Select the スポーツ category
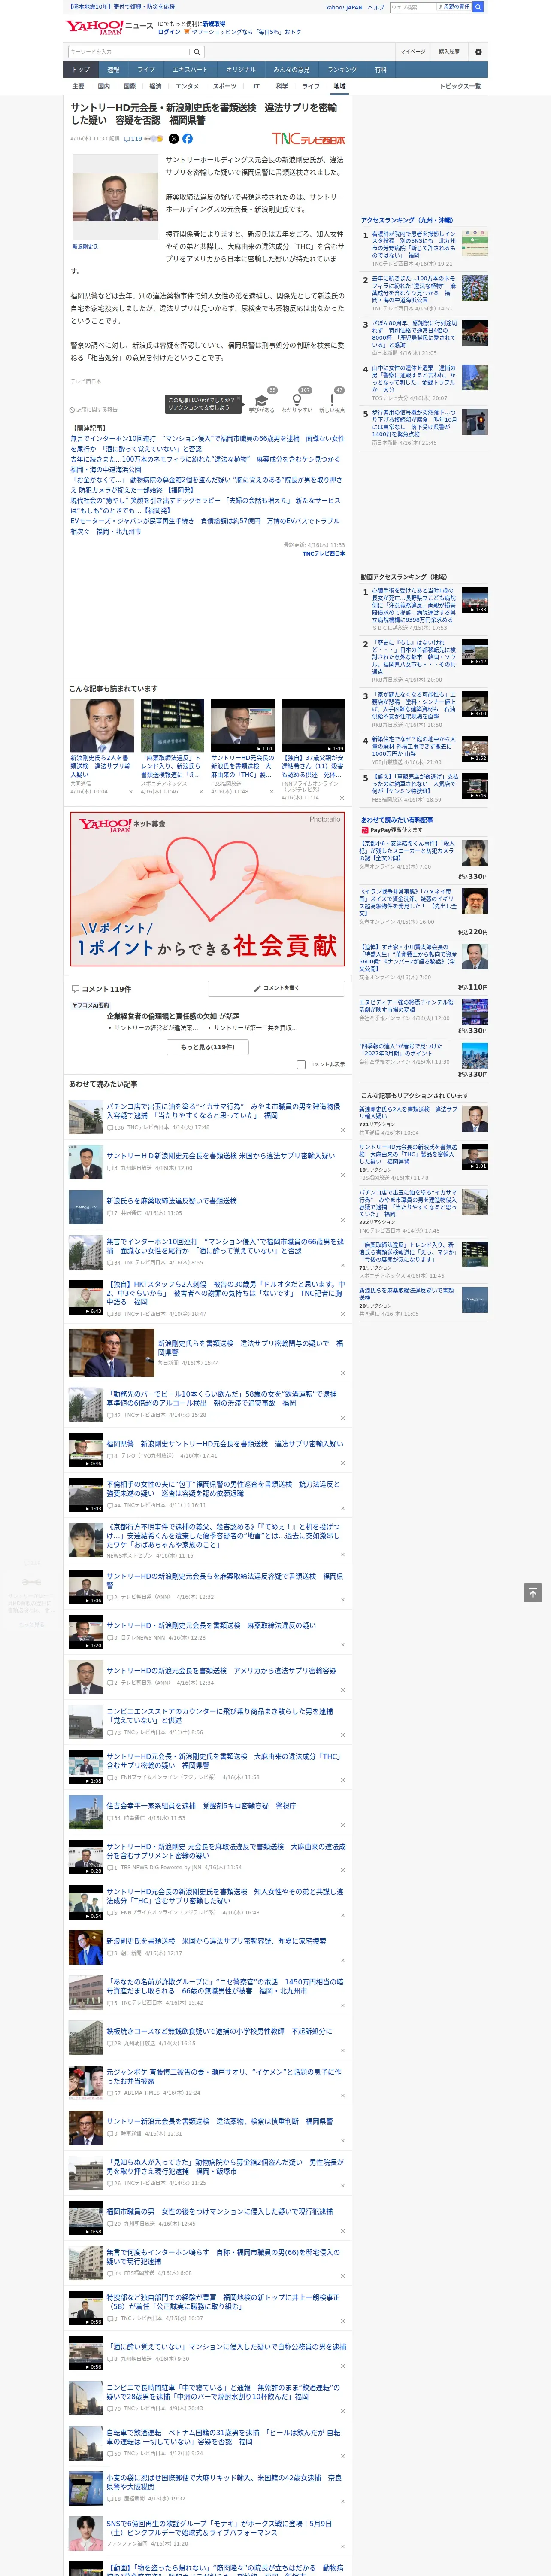 (225, 87)
